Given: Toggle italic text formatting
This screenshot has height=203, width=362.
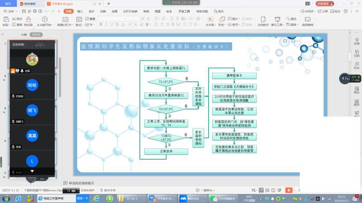Looking at the screenshot, I should (x=105, y=25).
